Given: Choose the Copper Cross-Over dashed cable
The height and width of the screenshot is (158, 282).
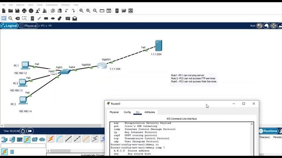Looking at the screenshot, I should (77, 139).
